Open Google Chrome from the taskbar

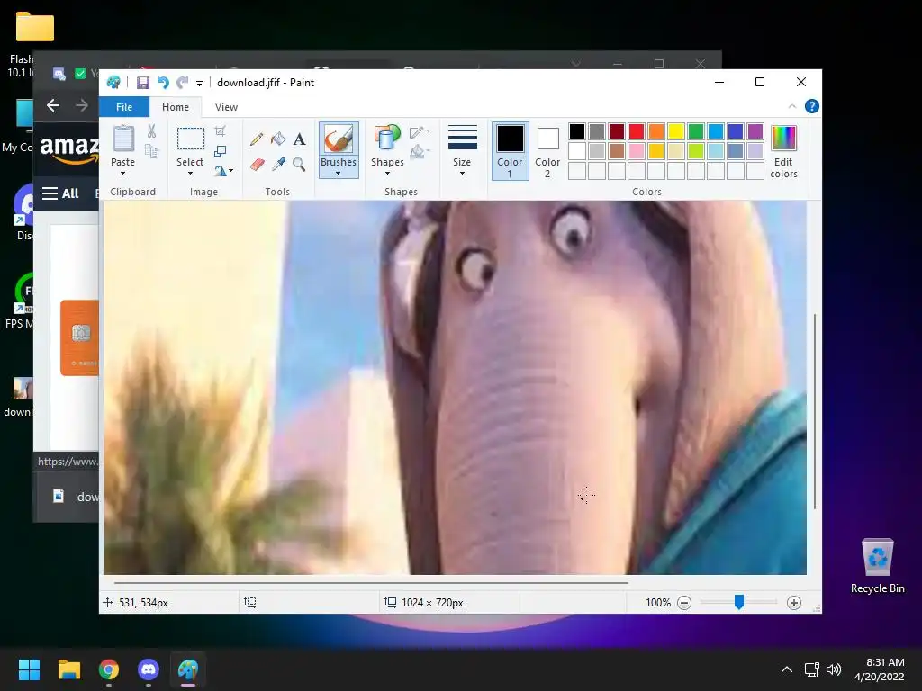tap(109, 669)
